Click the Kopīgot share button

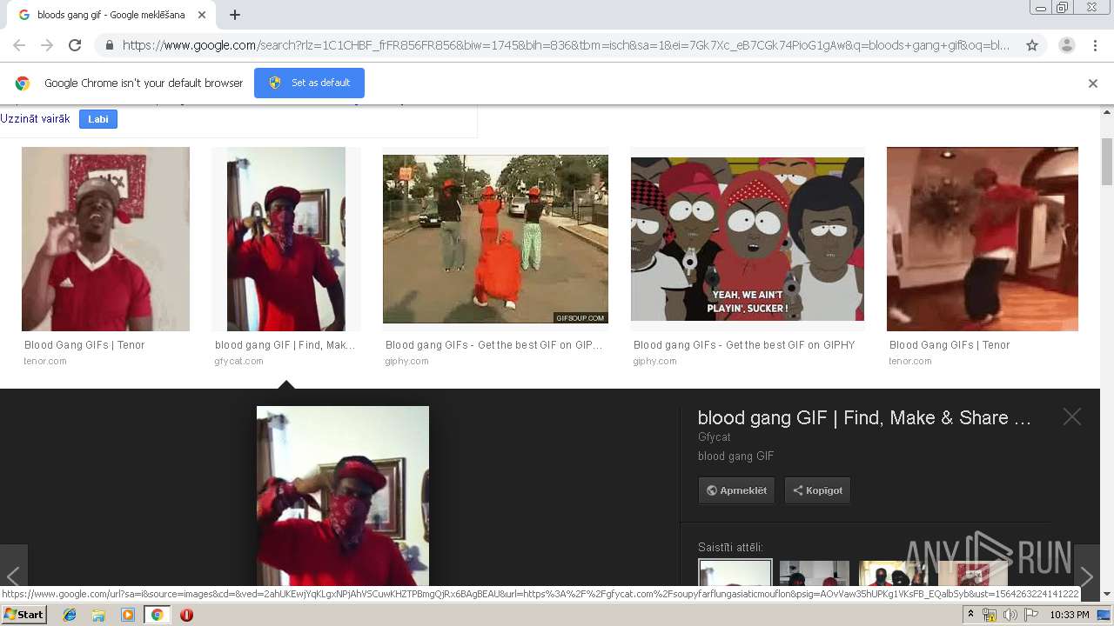(817, 490)
